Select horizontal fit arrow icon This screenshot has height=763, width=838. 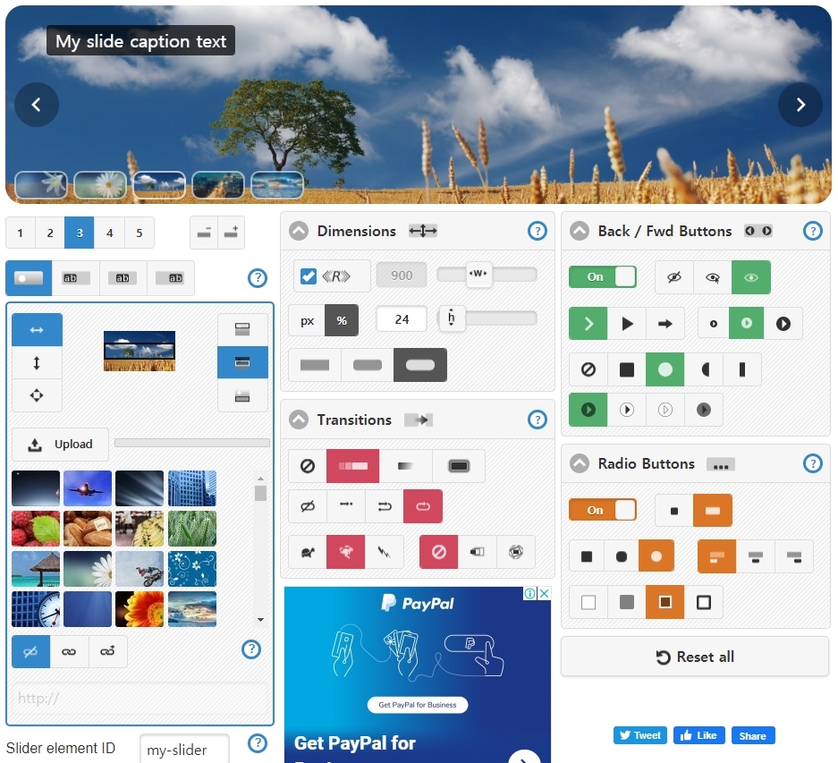37,330
